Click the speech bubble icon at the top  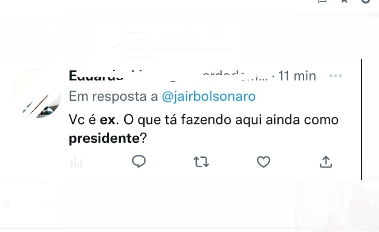coord(323,1)
